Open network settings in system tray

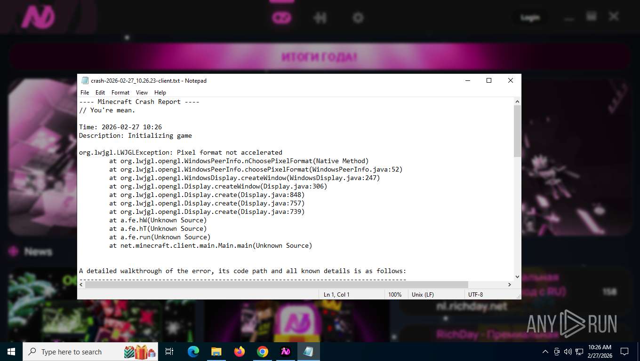point(579,352)
